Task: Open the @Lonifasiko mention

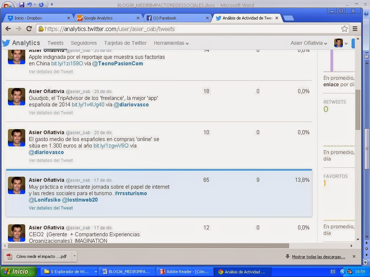Action: (44, 200)
